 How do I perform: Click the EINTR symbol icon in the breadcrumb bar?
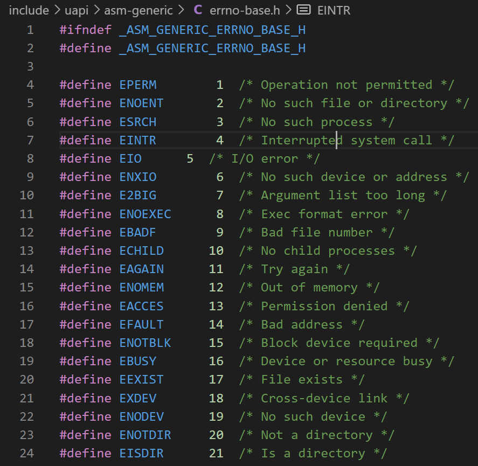pos(304,10)
